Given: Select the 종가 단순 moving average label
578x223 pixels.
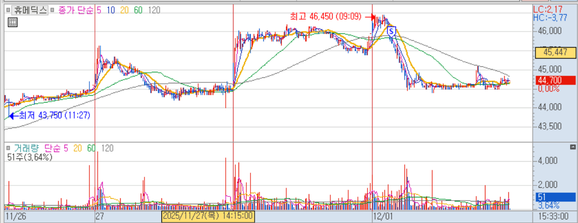Looking at the screenshot, I should coord(75,10).
